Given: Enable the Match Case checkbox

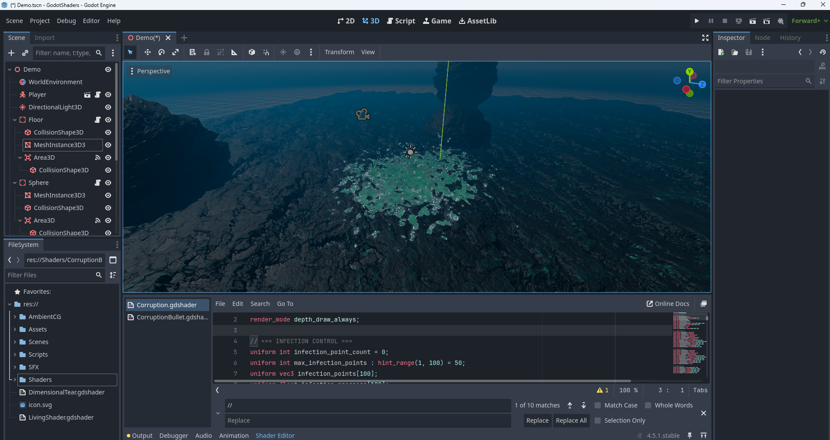Looking at the screenshot, I should pyautogui.click(x=598, y=405).
